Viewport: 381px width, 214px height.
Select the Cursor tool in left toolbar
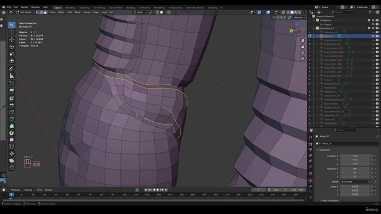click(12, 32)
